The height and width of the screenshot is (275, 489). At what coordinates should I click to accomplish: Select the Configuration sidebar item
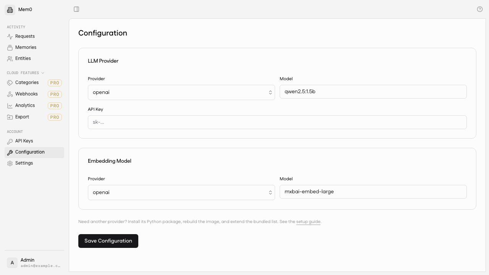[x=34, y=152]
